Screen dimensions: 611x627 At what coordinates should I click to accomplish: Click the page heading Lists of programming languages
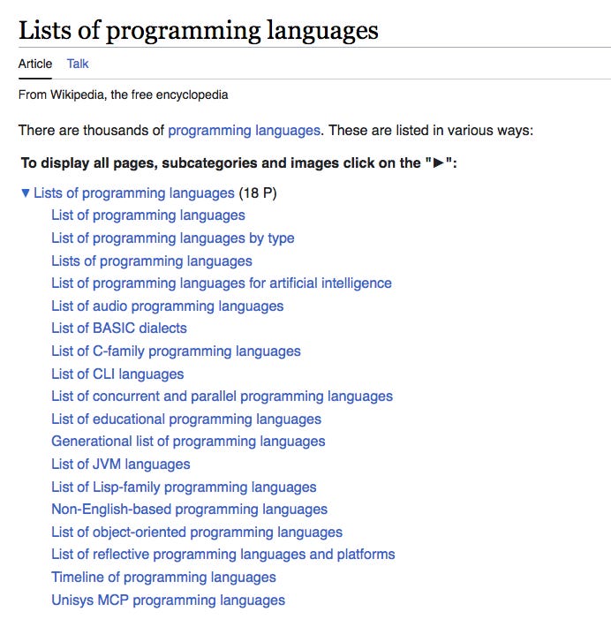click(199, 30)
